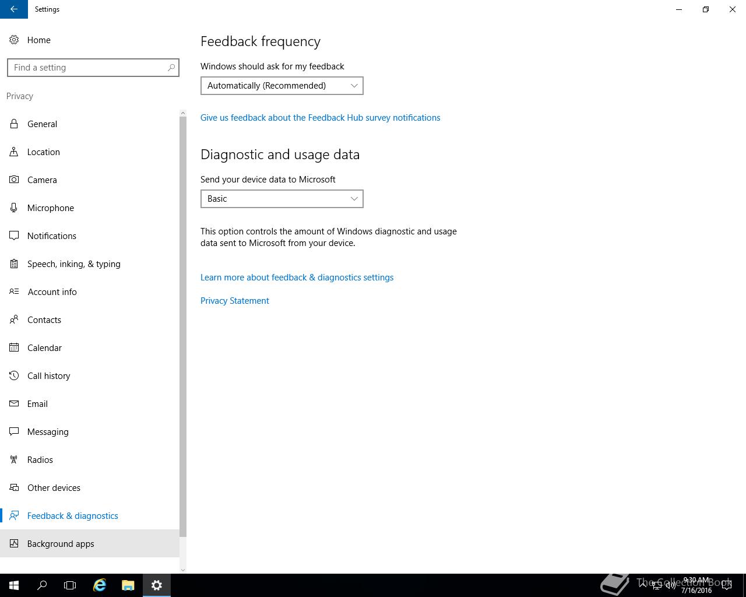746x597 pixels.
Task: Go to Settings Home
Action: pos(90,40)
